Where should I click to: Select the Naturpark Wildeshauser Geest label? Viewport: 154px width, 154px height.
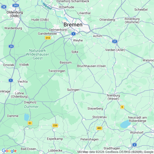[37, 54]
